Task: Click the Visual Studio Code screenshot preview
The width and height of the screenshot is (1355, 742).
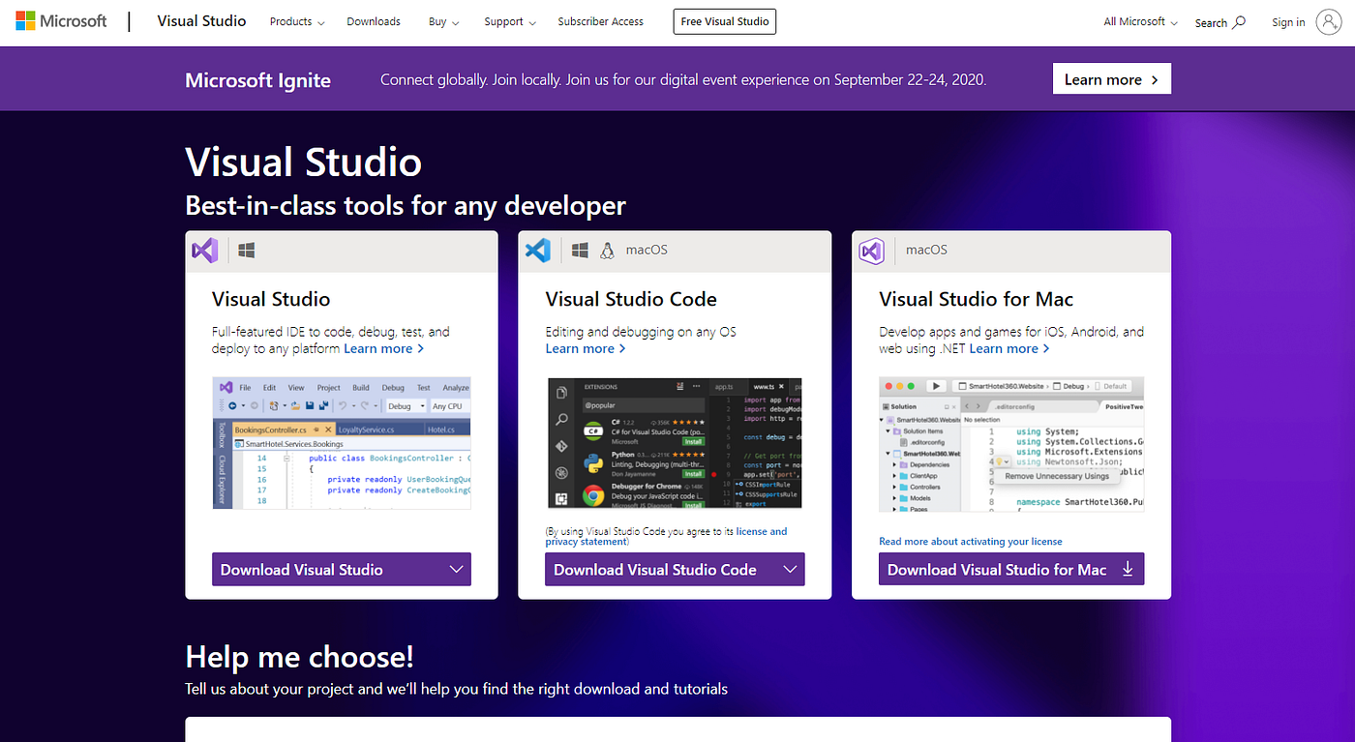Action: [675, 443]
